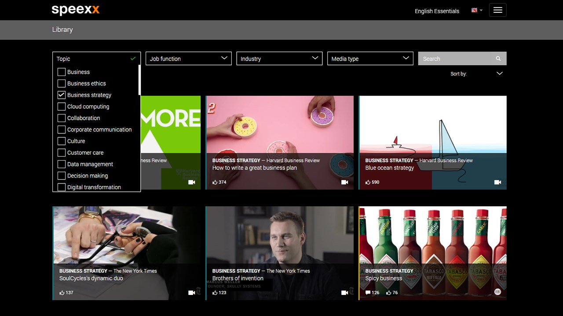Open How to write a great business plan

[280, 143]
